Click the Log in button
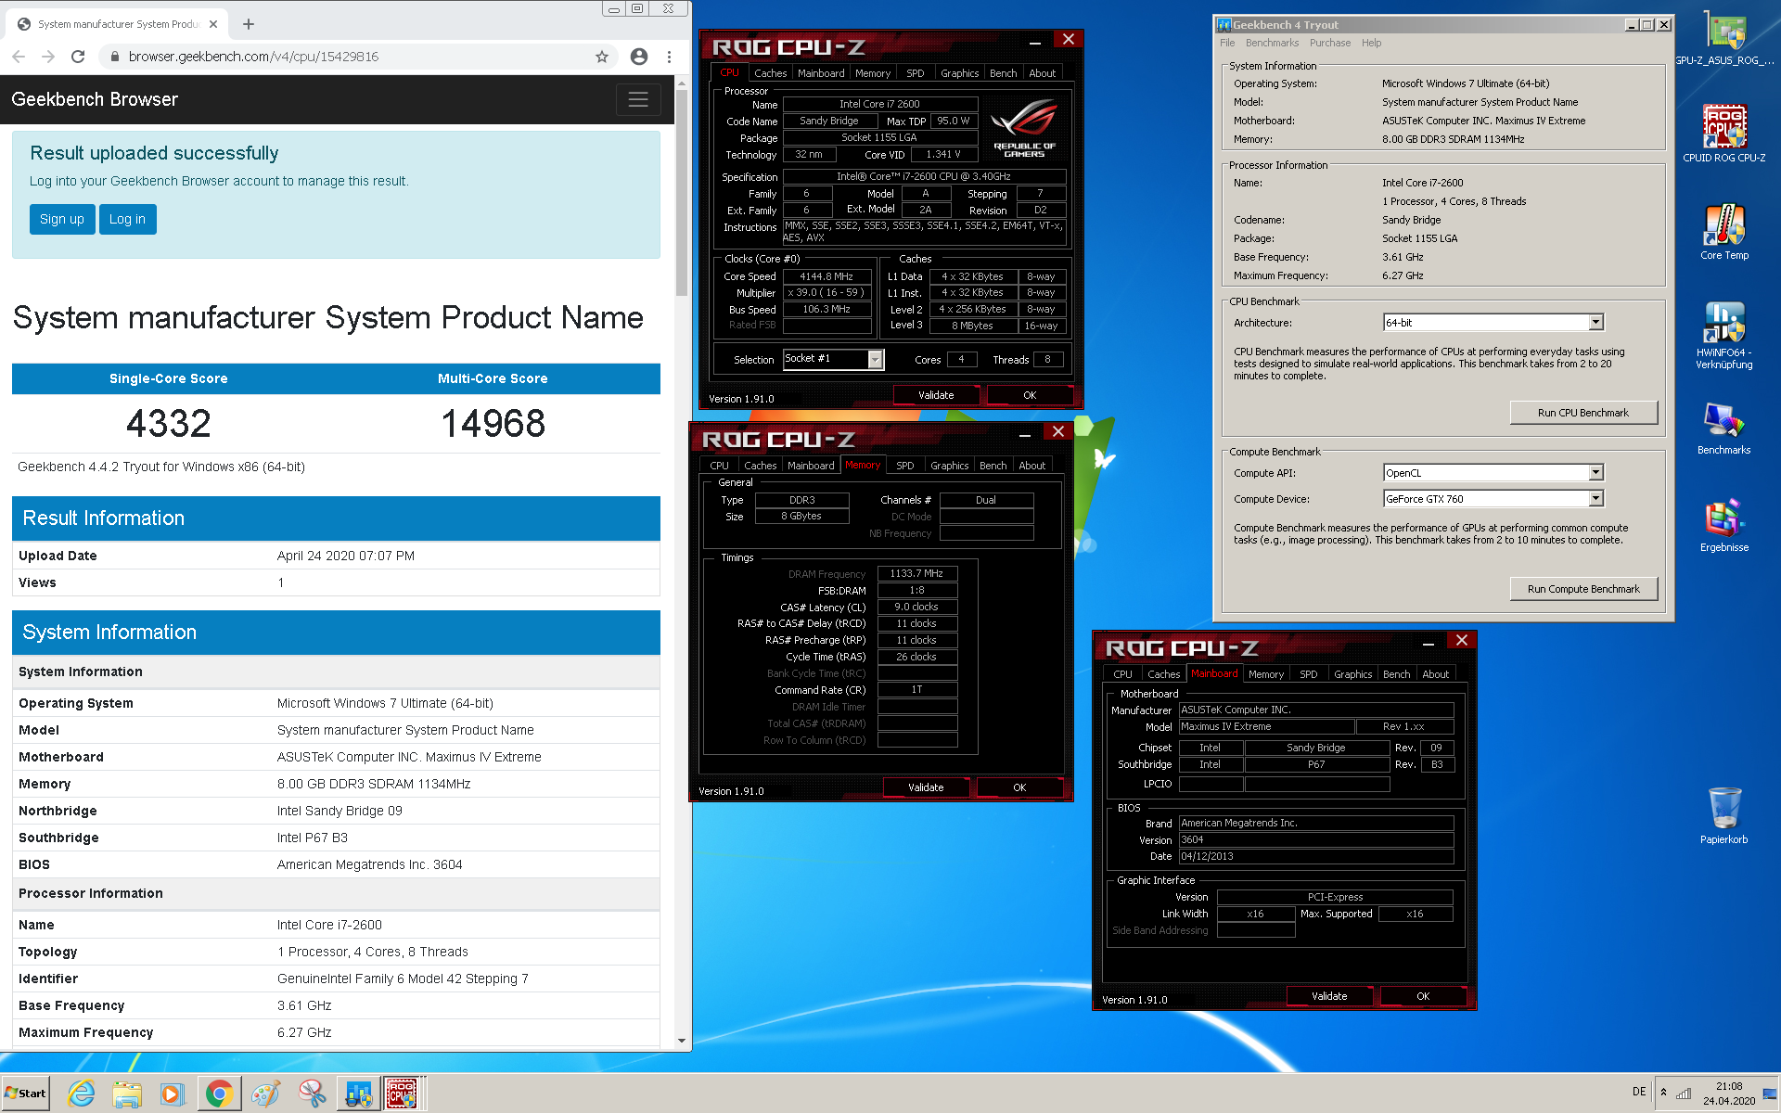 click(127, 219)
